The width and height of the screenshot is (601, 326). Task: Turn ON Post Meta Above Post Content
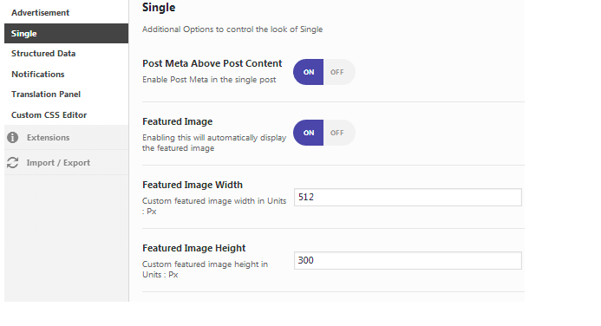[309, 72]
